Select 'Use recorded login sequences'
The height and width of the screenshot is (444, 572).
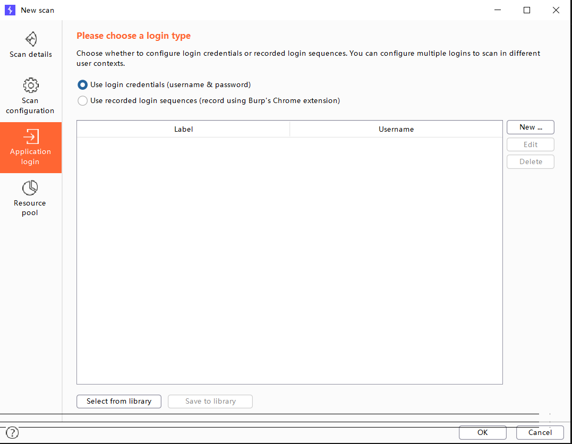(82, 100)
